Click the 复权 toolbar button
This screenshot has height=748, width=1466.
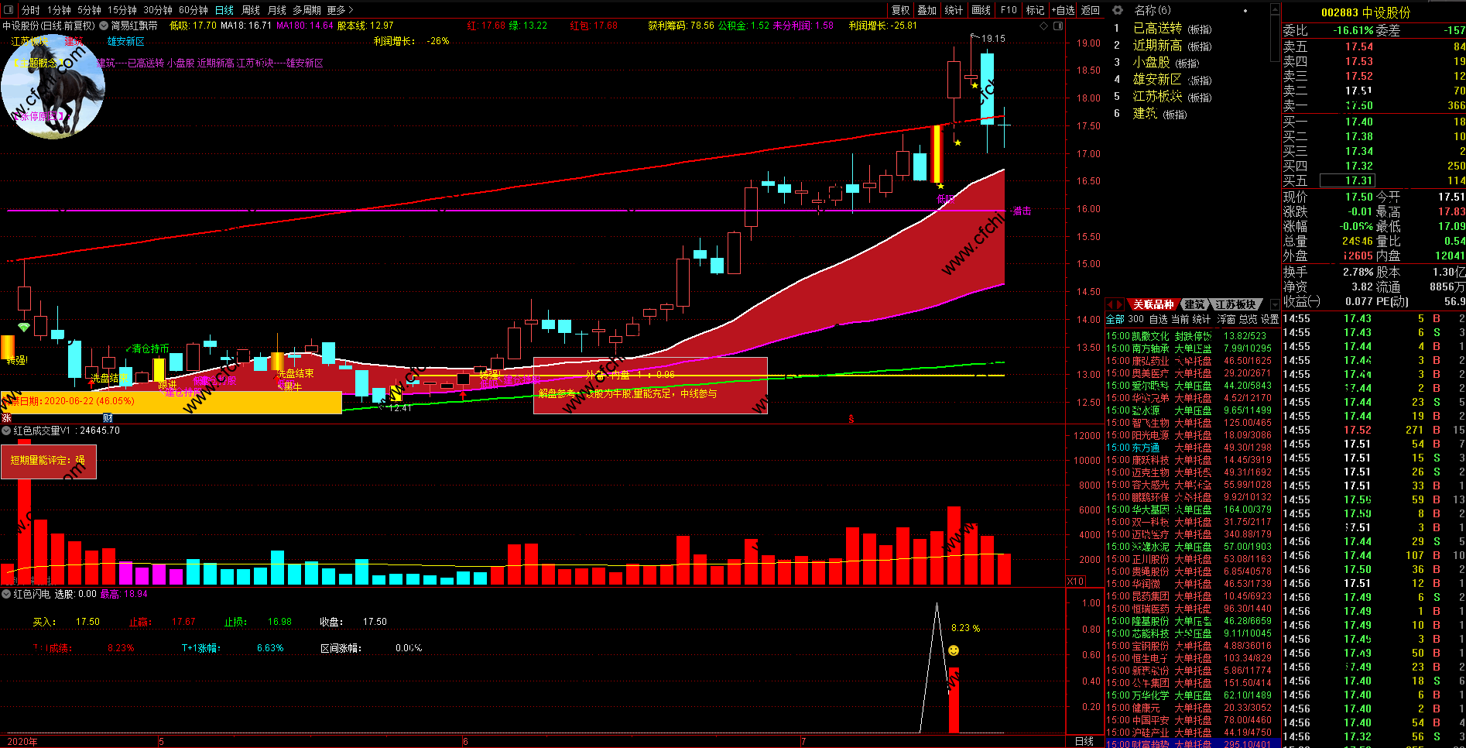[900, 10]
